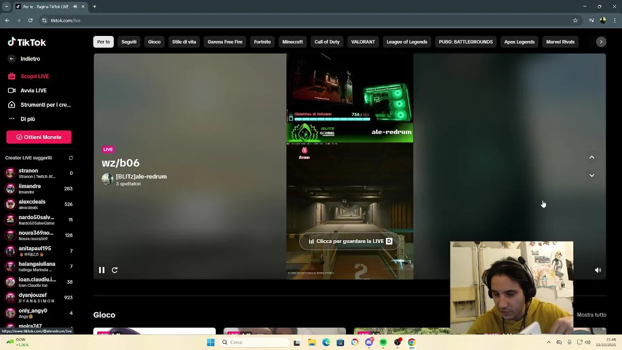622x350 pixels.
Task: Refresh the suggested LIVE creators list
Action: [x=70, y=158]
